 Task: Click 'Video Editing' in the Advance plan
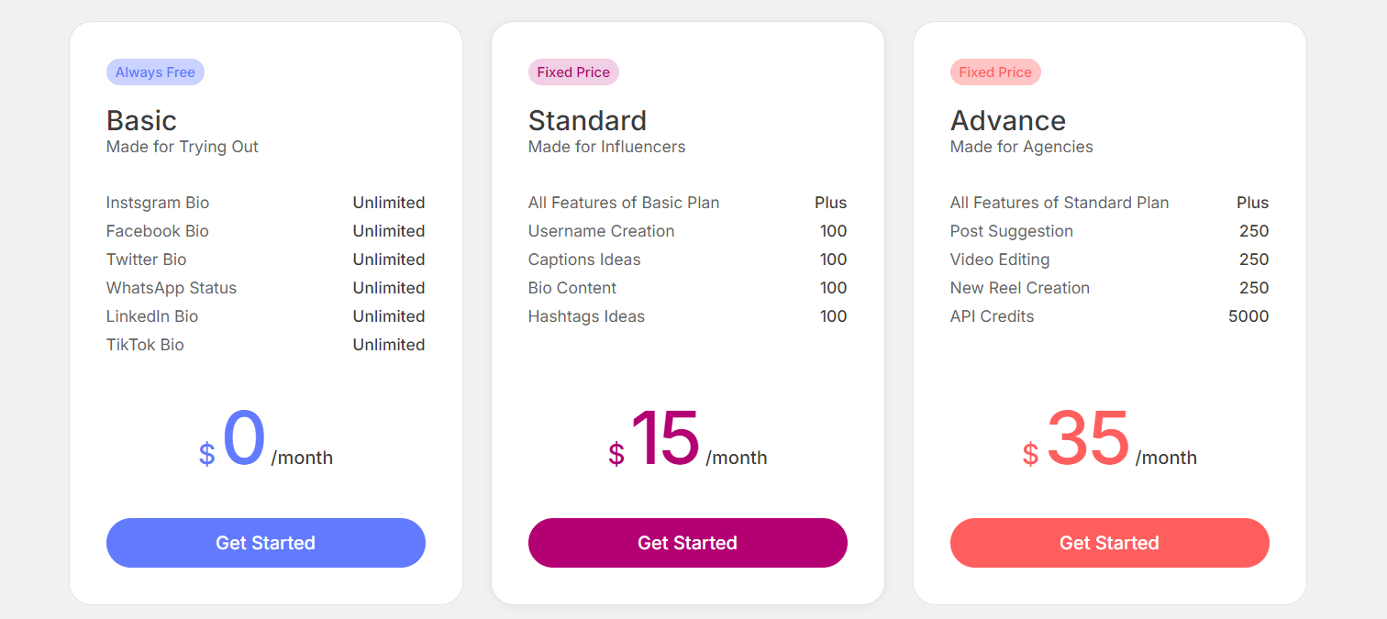click(1000, 260)
